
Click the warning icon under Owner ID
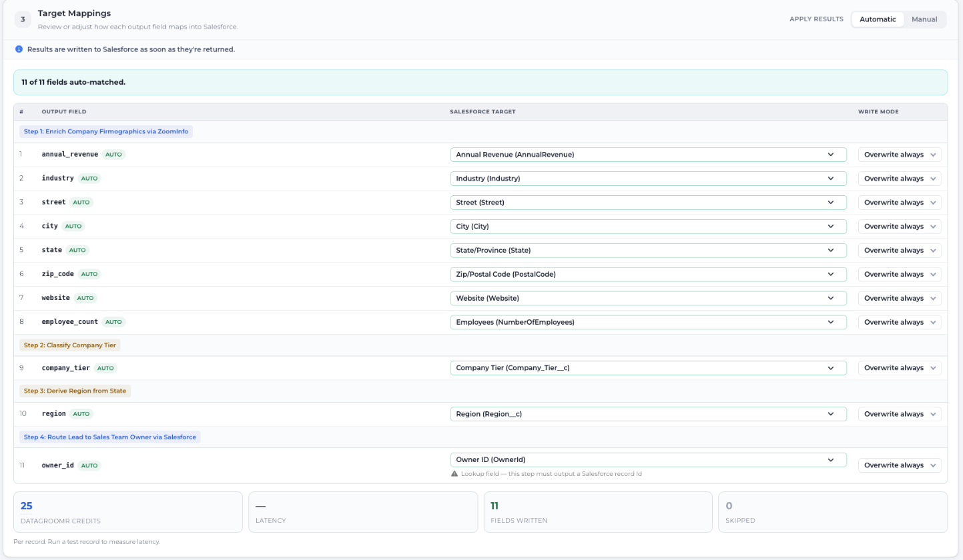pos(454,474)
